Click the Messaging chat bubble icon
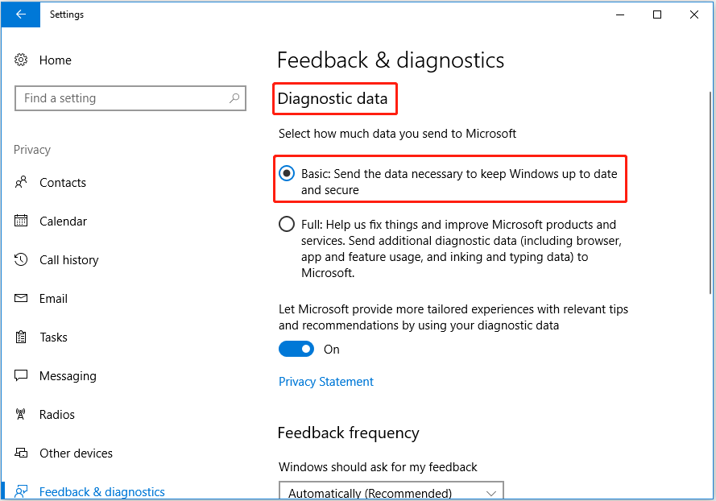The width and height of the screenshot is (716, 501). [22, 376]
